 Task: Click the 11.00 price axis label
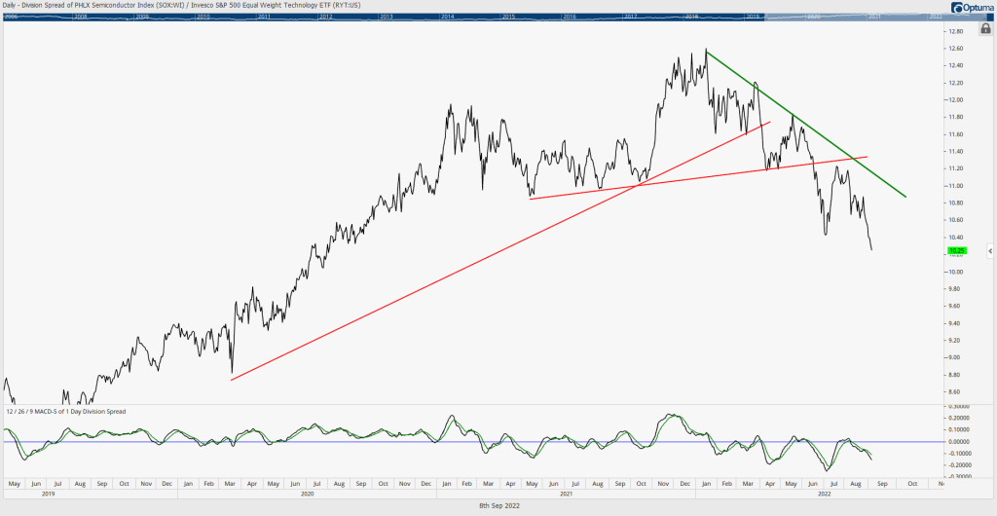coord(955,186)
